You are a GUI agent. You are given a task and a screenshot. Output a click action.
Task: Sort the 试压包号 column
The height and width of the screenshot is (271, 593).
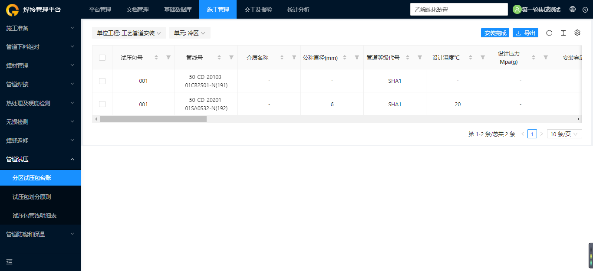[156, 57]
